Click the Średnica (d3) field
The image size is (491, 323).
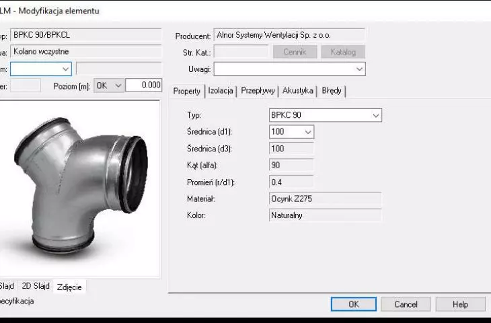click(291, 149)
